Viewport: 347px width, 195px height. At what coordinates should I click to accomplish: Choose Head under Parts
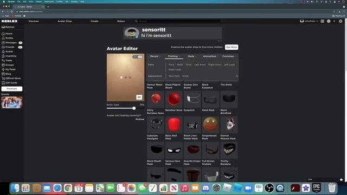179,65
